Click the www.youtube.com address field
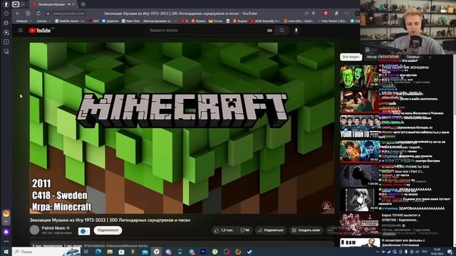This screenshot has width=456, height=256. [x=68, y=14]
